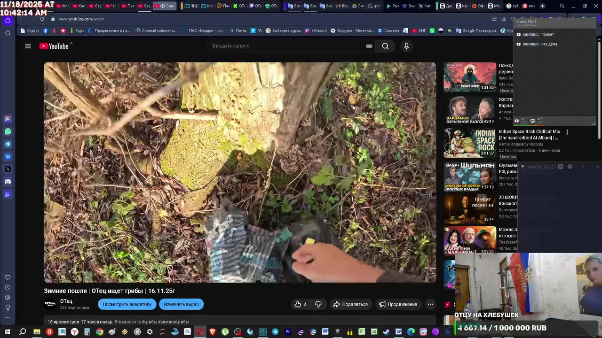
Task: Open the three-dot more actions menu
Action: 430,304
